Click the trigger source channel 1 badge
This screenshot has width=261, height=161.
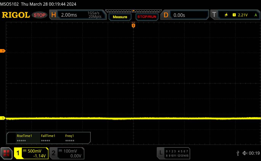click(x=234, y=15)
